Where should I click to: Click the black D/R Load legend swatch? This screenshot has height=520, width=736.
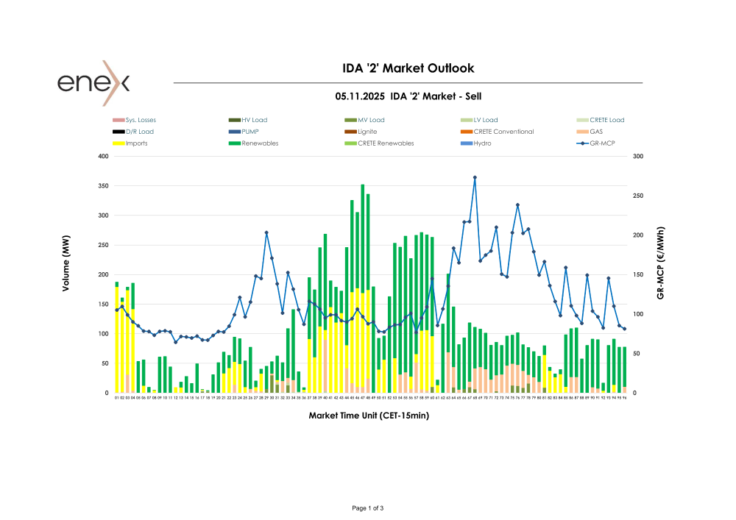click(x=118, y=132)
